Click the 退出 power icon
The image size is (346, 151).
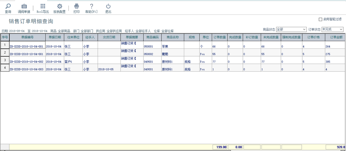[x=108, y=6]
